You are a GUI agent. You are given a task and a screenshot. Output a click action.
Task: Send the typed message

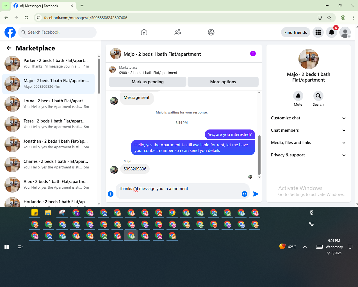tap(256, 194)
